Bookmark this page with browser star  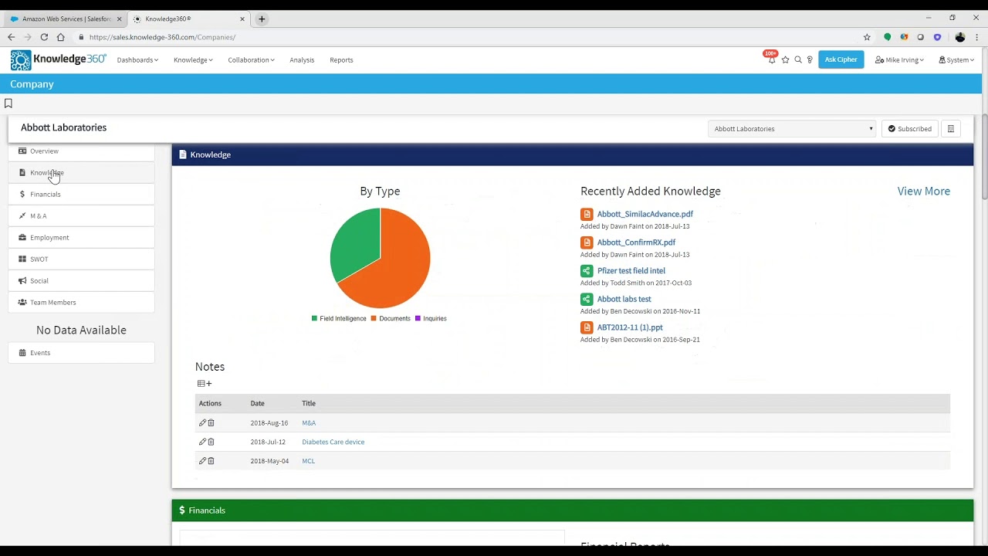tap(867, 37)
